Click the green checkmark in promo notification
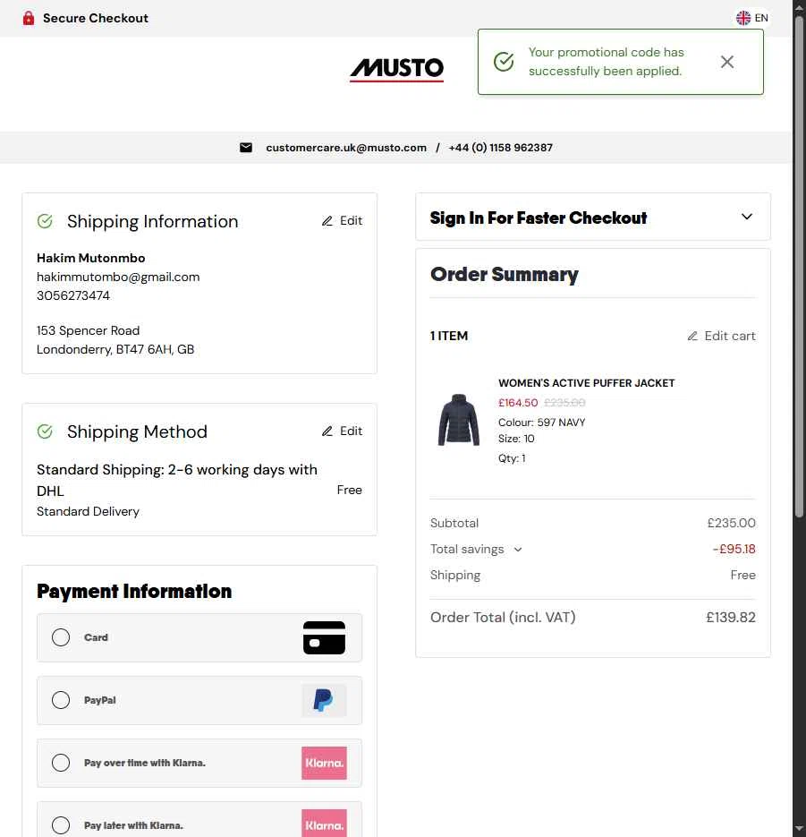The width and height of the screenshot is (806, 837). 504,62
